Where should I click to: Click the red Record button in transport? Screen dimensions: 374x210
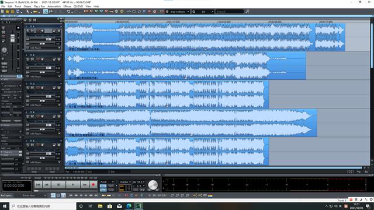[93, 184]
